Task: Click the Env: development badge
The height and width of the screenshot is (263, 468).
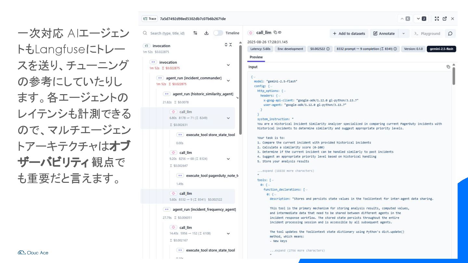Action: coord(290,49)
